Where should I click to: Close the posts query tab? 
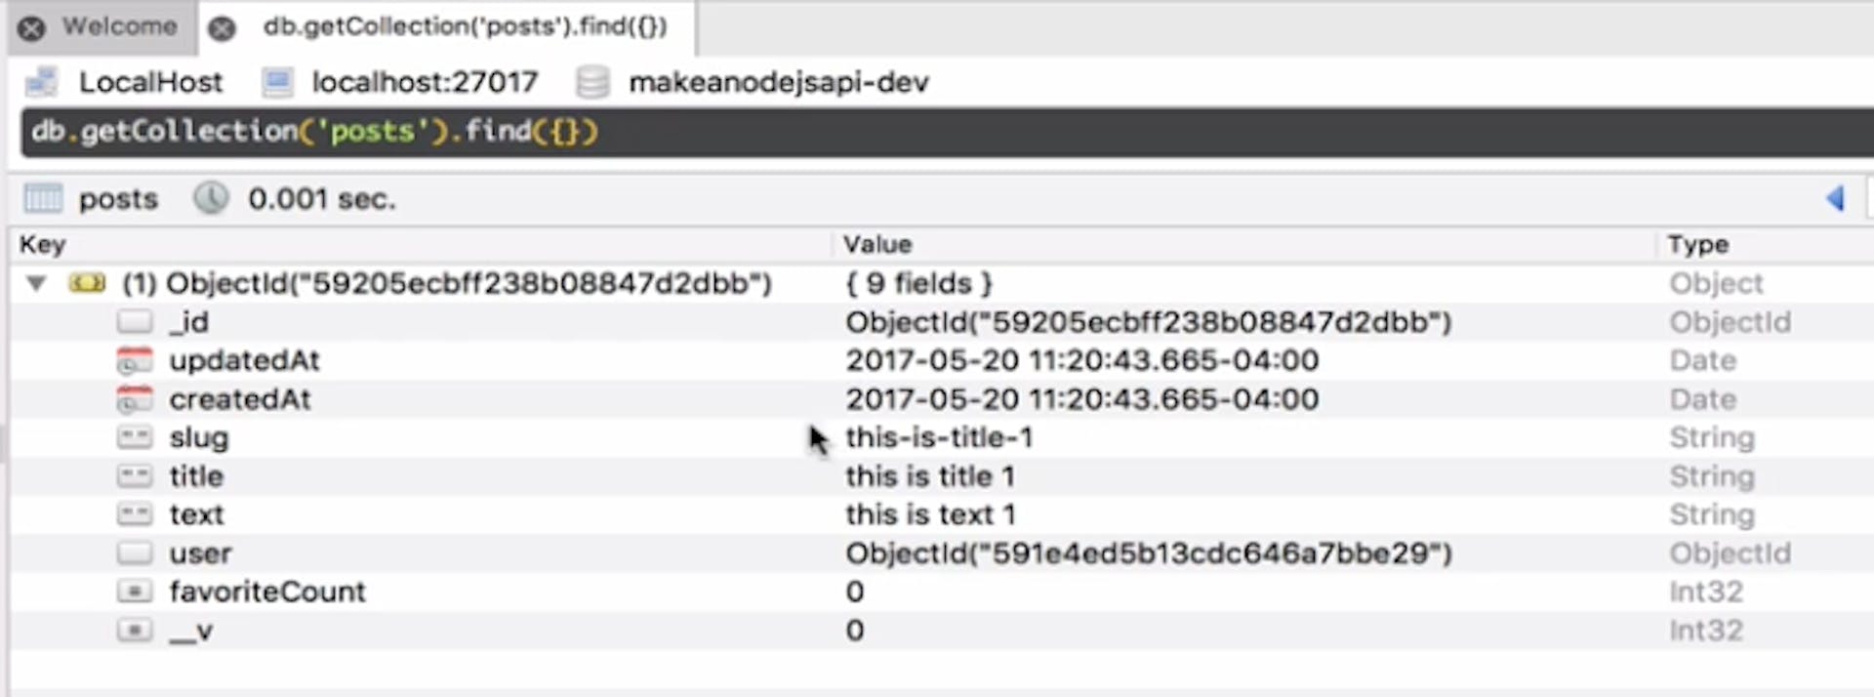(223, 28)
